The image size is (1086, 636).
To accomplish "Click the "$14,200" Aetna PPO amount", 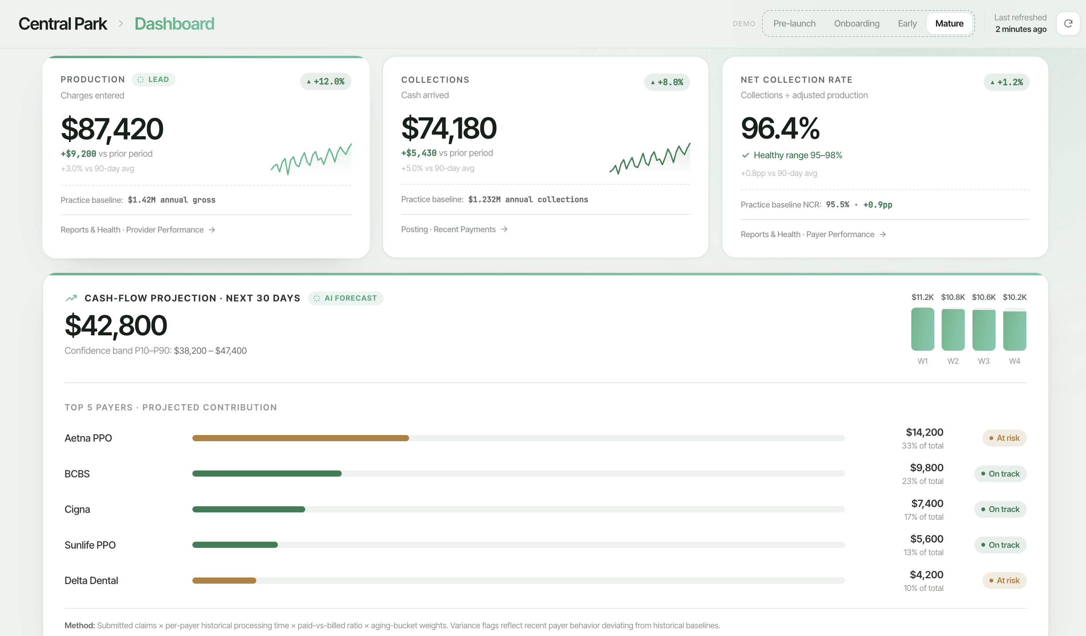I will click(924, 432).
